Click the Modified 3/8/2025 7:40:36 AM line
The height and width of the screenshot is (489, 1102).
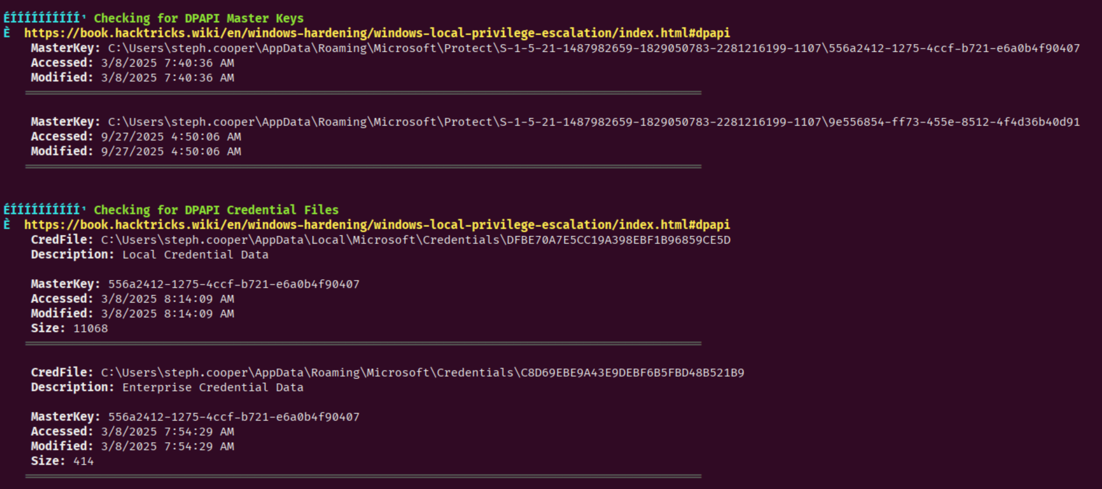click(167, 77)
